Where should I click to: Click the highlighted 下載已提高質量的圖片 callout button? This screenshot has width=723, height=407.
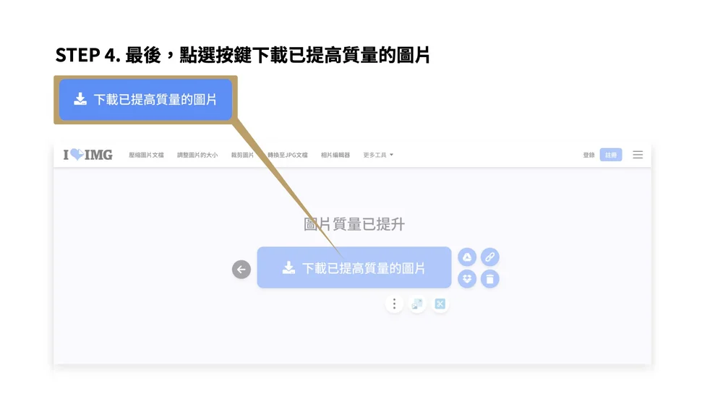click(x=146, y=100)
